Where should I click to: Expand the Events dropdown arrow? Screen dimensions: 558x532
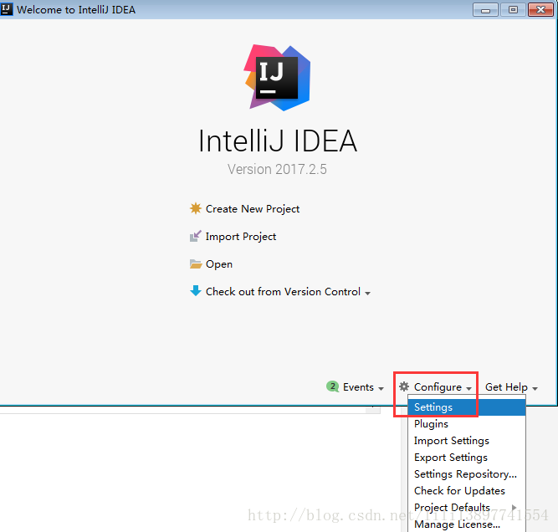pyautogui.click(x=381, y=389)
